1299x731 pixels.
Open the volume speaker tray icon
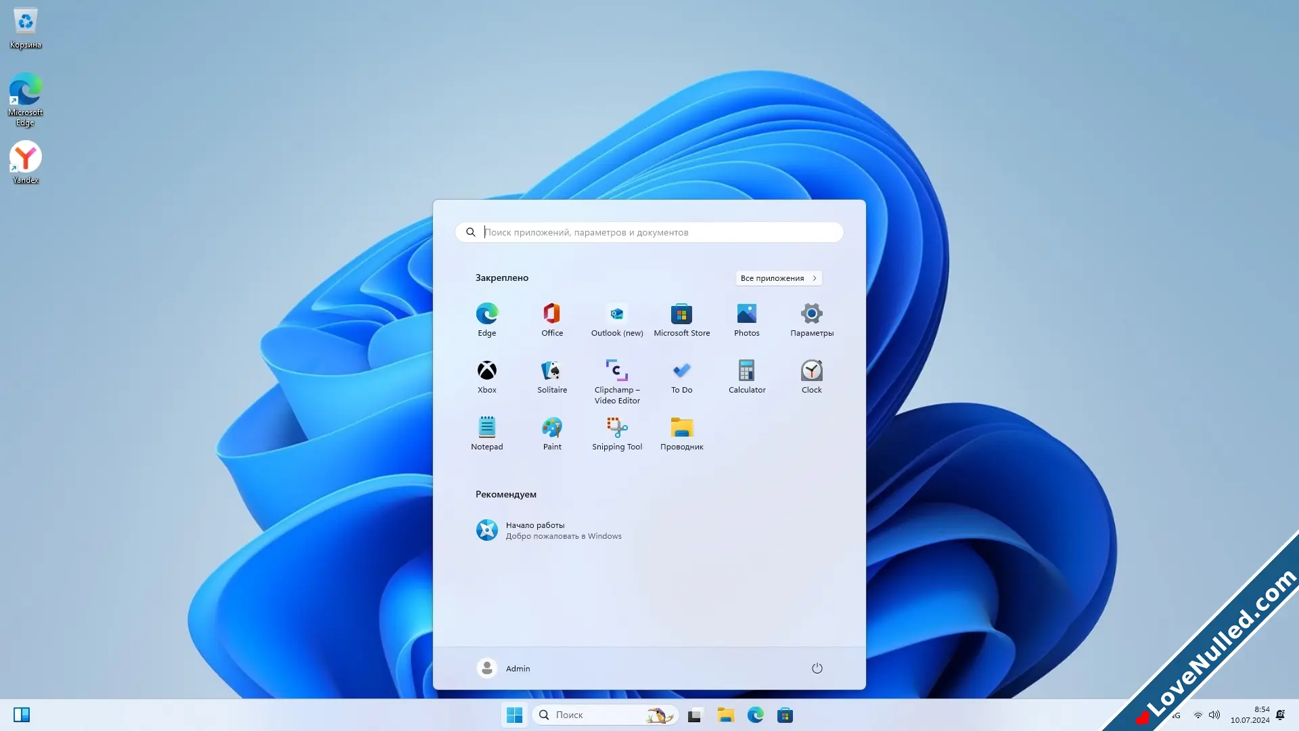click(1214, 715)
